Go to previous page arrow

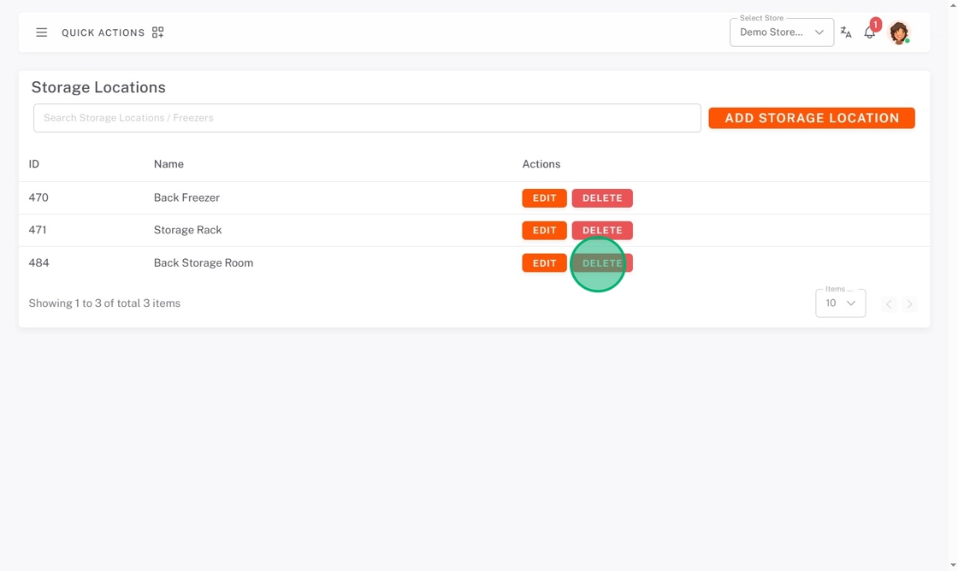pos(889,304)
